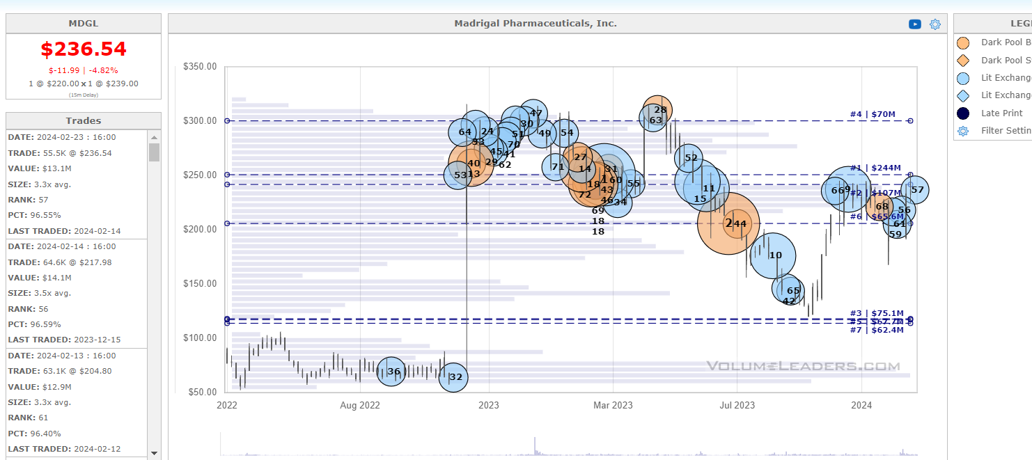Toggle Lit Exchange blue circle legend icon
1032x460 pixels.
[x=963, y=78]
